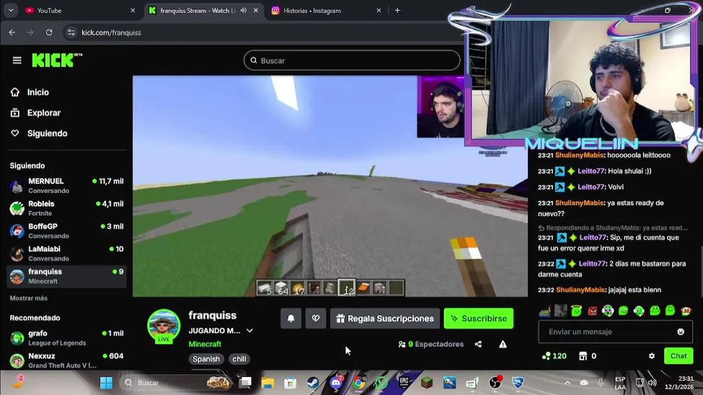
Task: Open Epic Games launcher from taskbar
Action: pyautogui.click(x=404, y=382)
